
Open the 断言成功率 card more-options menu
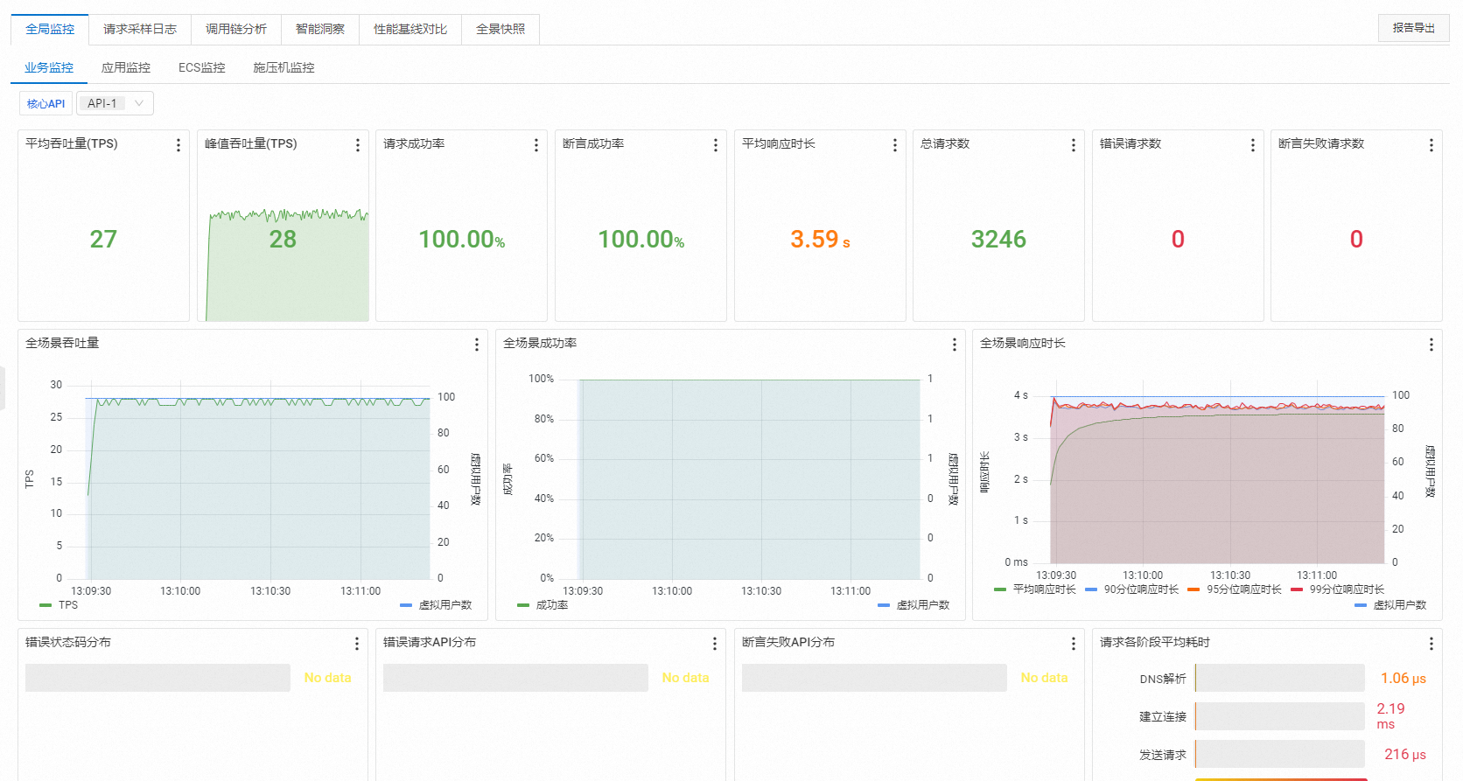coord(716,145)
